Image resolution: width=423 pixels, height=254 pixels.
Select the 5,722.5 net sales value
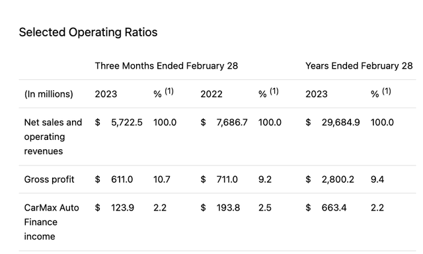(127, 122)
